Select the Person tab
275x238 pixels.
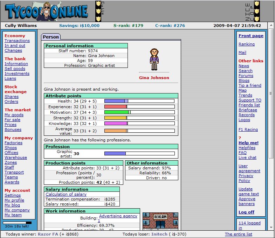pyautogui.click(x=51, y=37)
